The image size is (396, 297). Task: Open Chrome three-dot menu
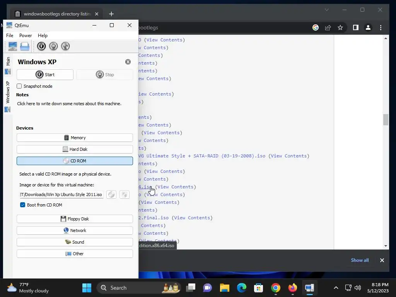[x=381, y=27]
